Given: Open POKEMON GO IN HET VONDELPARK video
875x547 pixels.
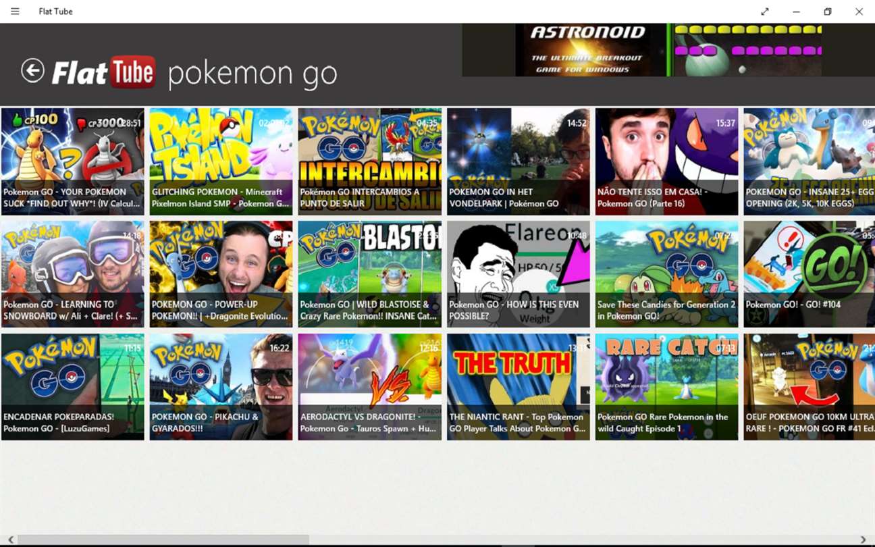Looking at the screenshot, I should click(x=519, y=161).
